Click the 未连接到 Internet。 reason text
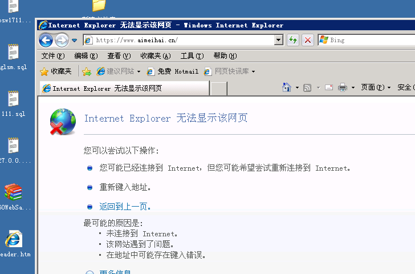The image size is (415, 274). tap(141, 233)
